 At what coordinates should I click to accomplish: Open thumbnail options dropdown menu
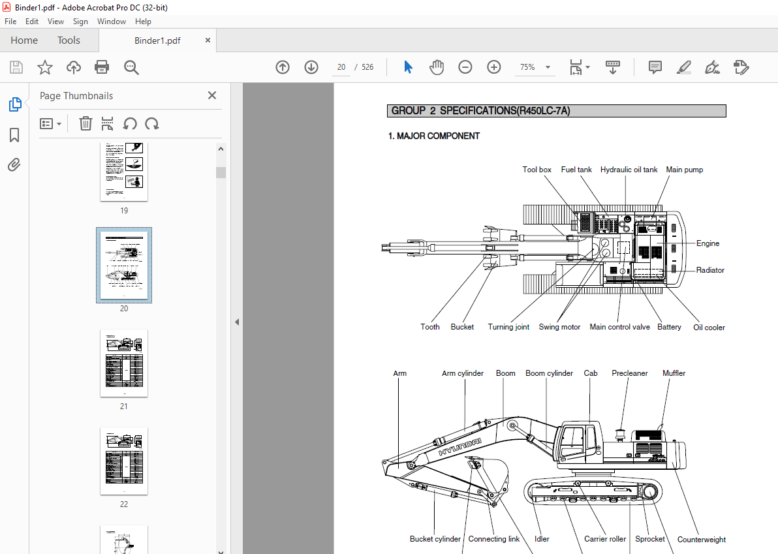click(x=50, y=123)
